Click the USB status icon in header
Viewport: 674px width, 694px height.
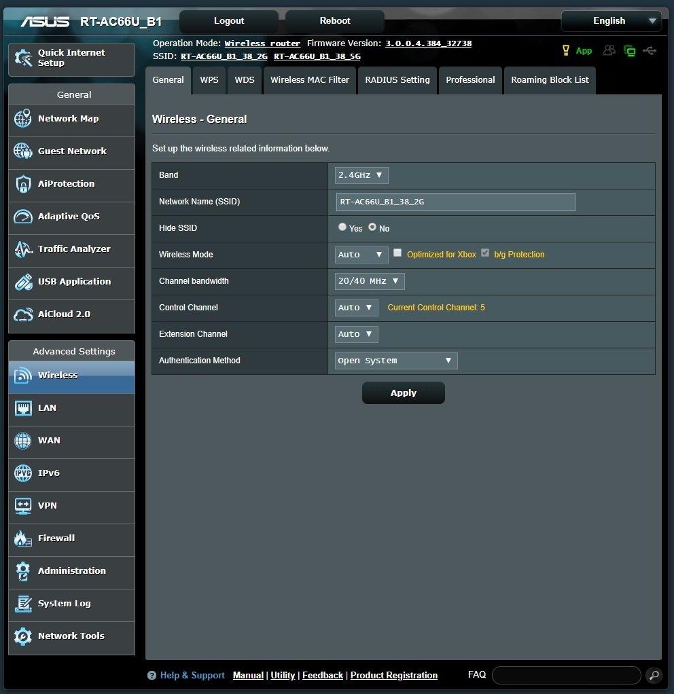[650, 50]
